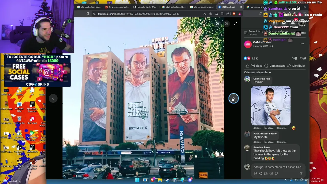Enter fullscreen photo view
Screen dimensions: 327x184
pos(236,24)
